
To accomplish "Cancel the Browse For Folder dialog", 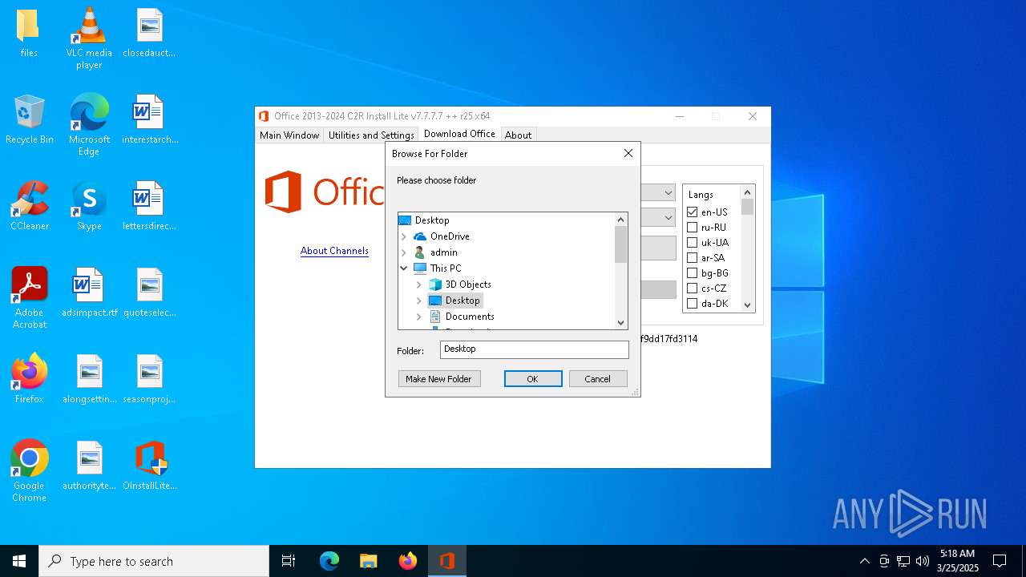I will pos(598,379).
